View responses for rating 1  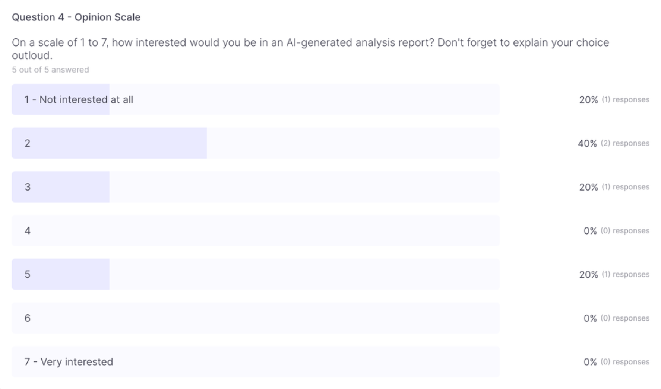pos(625,99)
